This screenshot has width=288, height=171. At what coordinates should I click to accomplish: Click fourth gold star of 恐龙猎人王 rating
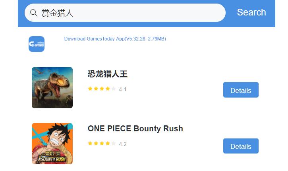pos(108,89)
